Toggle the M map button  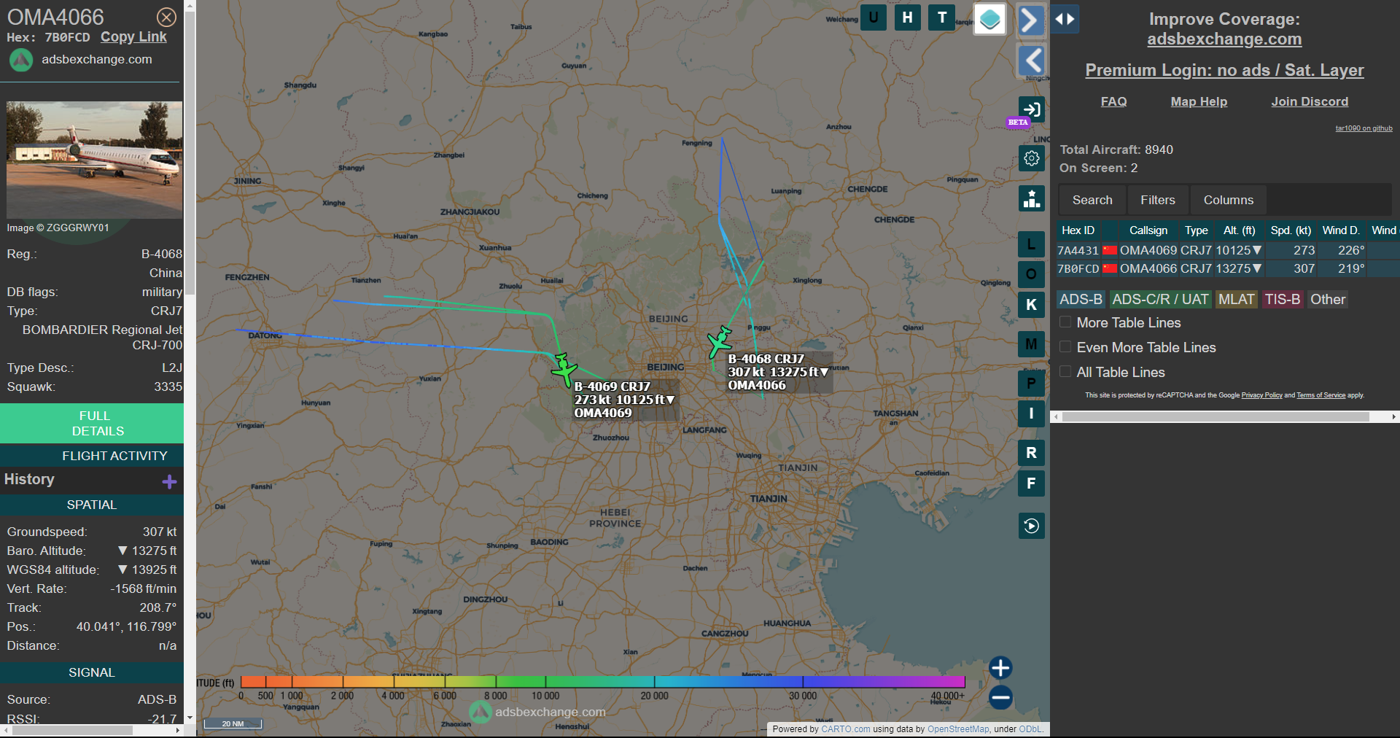coord(1031,344)
